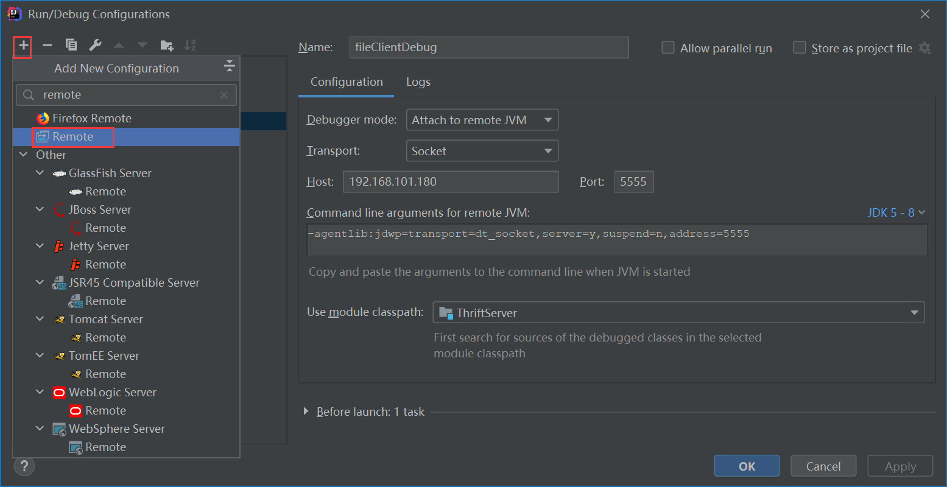This screenshot has width=947, height=487.
Task: Click the Help question mark button
Action: 24,466
